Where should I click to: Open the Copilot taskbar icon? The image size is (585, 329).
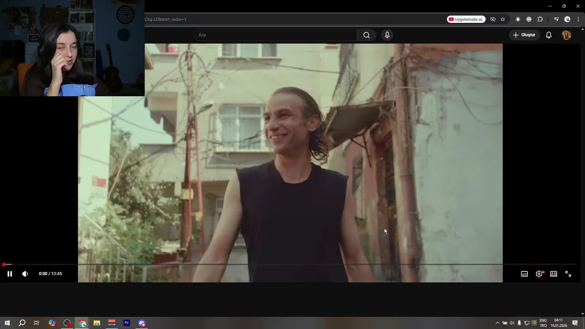point(52,323)
